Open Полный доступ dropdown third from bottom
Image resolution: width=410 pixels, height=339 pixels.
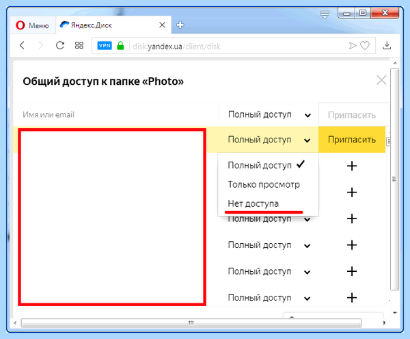pyautogui.click(x=269, y=245)
